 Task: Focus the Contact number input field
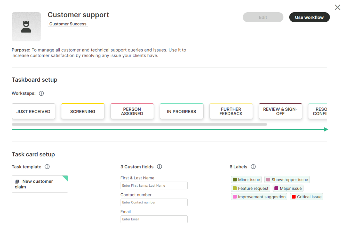154,202
